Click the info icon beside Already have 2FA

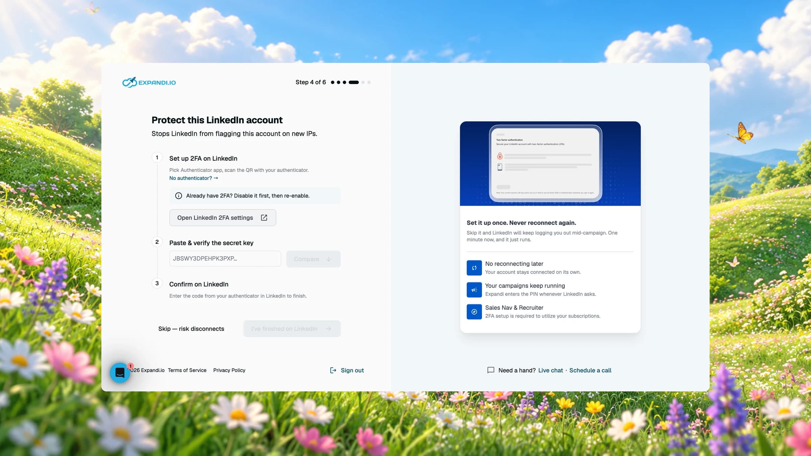pos(178,196)
